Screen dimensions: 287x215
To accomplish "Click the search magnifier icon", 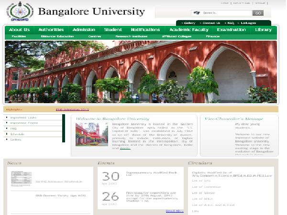I will [x=196, y=13].
